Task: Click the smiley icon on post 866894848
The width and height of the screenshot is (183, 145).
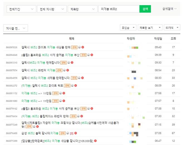Action: point(89,55)
